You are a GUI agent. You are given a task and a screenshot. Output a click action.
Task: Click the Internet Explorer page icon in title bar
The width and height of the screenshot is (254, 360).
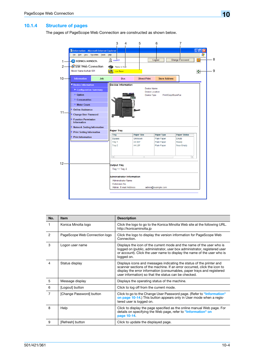(71, 50)
